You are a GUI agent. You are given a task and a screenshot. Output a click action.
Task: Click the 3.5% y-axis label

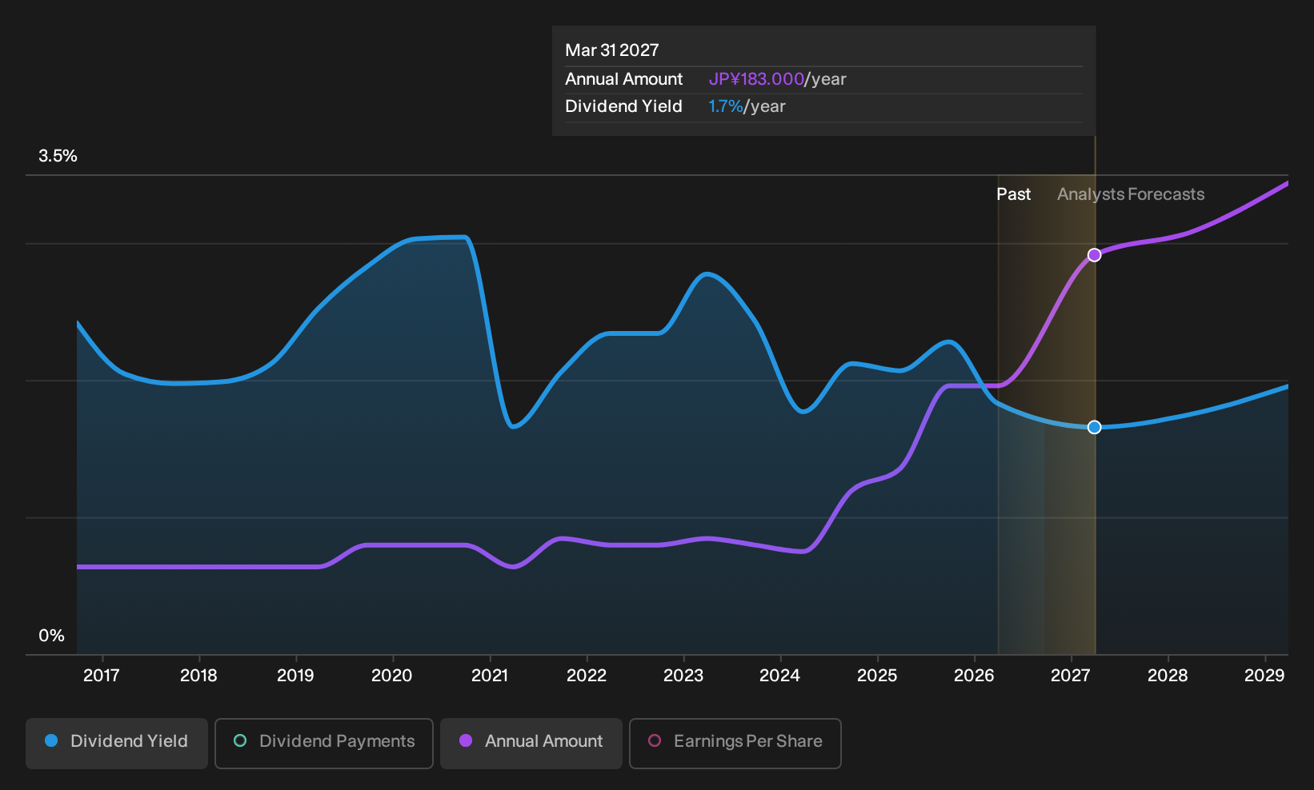[x=58, y=156]
